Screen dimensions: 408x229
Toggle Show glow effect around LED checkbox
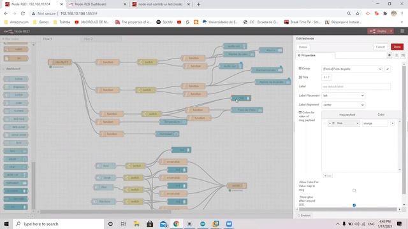tap(354, 205)
